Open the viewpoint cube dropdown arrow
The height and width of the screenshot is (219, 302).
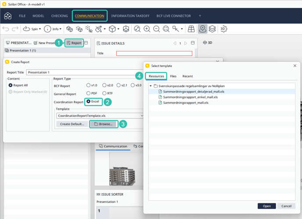click(x=119, y=29)
